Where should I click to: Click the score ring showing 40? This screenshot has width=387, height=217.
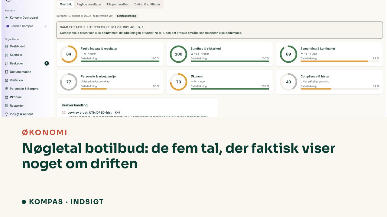(288, 82)
